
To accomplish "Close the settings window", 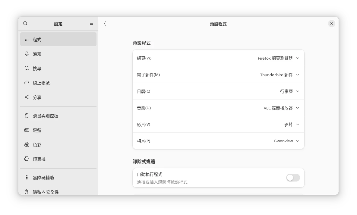I will [x=331, y=24].
